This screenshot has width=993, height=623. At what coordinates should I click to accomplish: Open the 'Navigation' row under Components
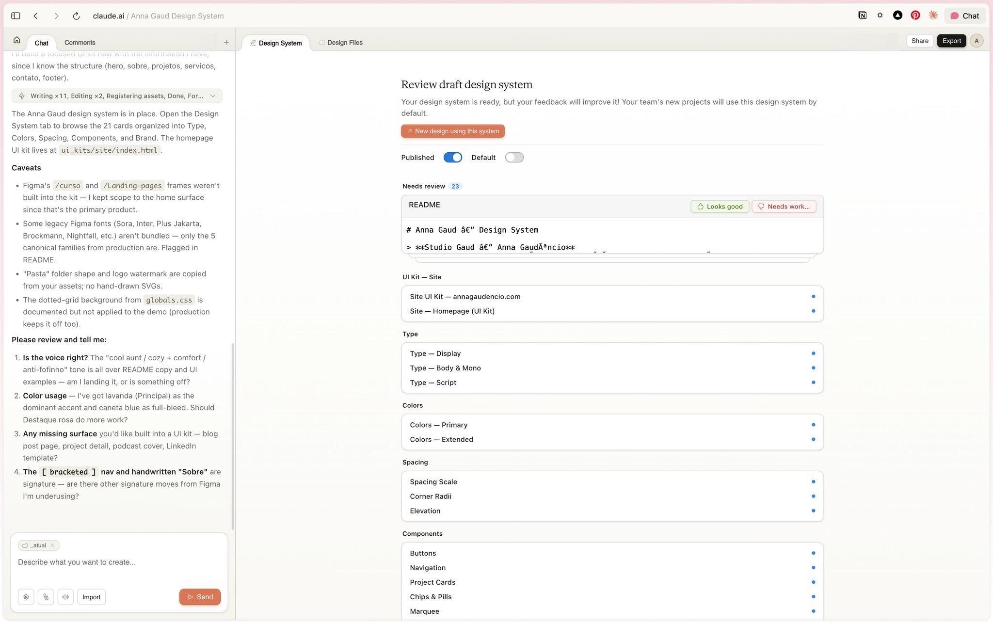click(x=612, y=568)
